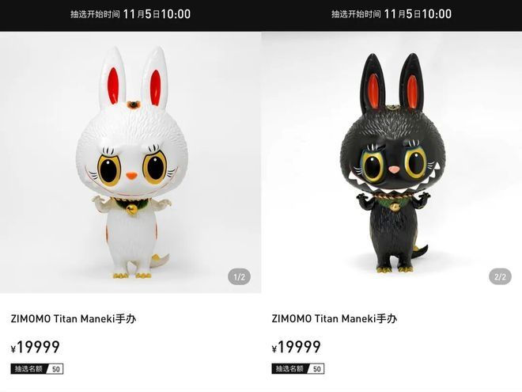Click the left ¥19999 price
522x392 pixels.
(x=36, y=347)
